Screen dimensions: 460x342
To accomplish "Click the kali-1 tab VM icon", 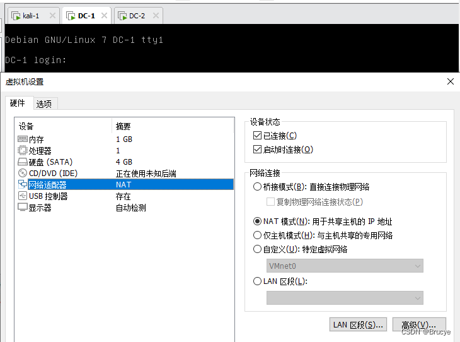I will pyautogui.click(x=16, y=16).
